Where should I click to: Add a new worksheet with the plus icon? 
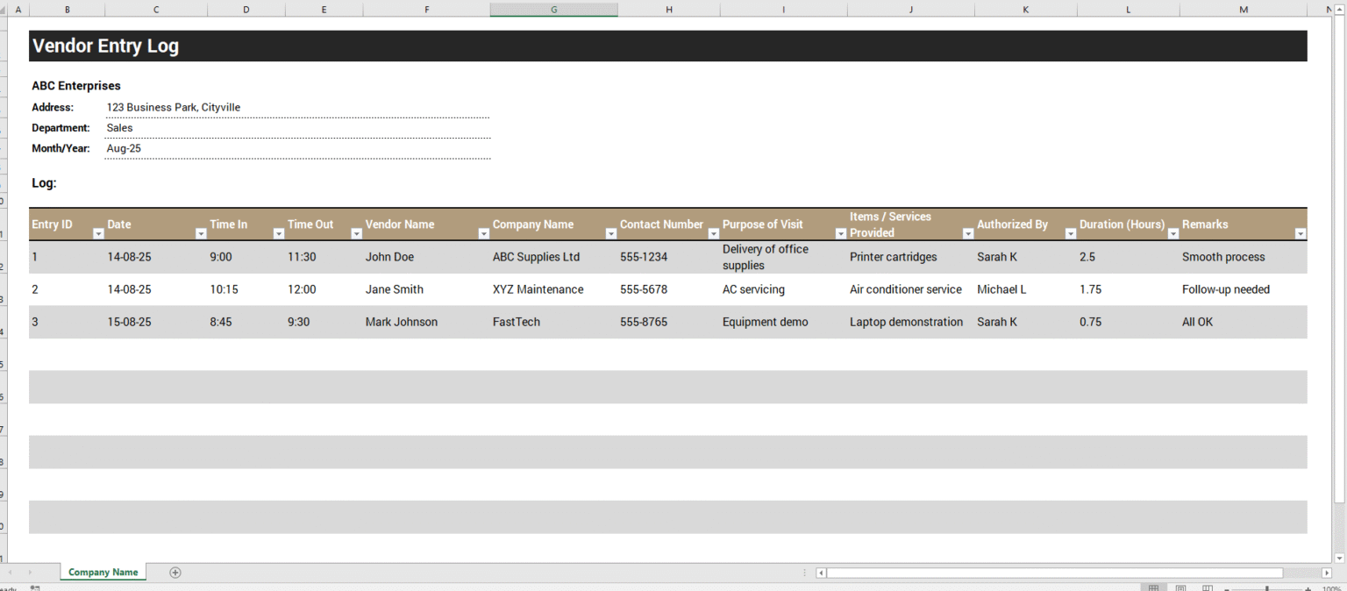175,573
